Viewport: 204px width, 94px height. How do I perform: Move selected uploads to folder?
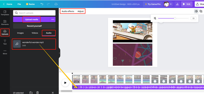coord(31,93)
